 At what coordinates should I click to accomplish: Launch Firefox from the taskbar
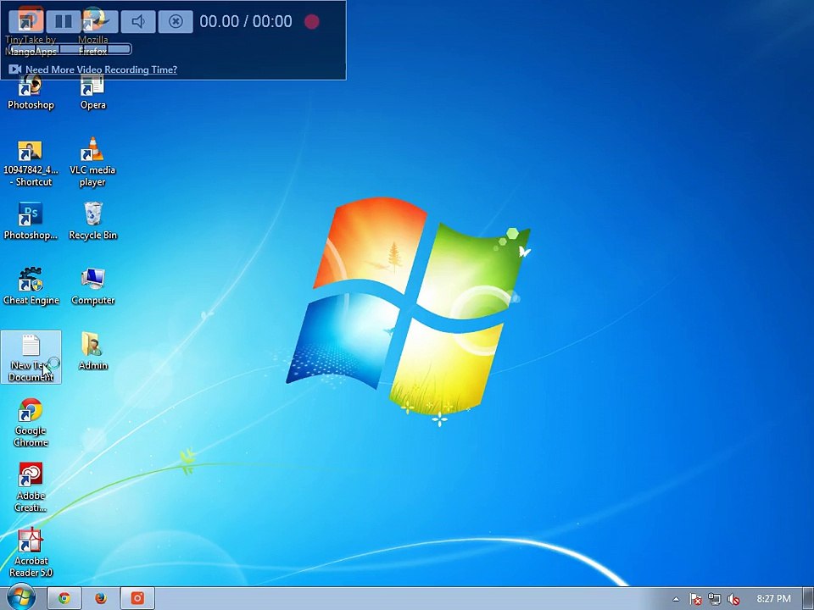[101, 599]
